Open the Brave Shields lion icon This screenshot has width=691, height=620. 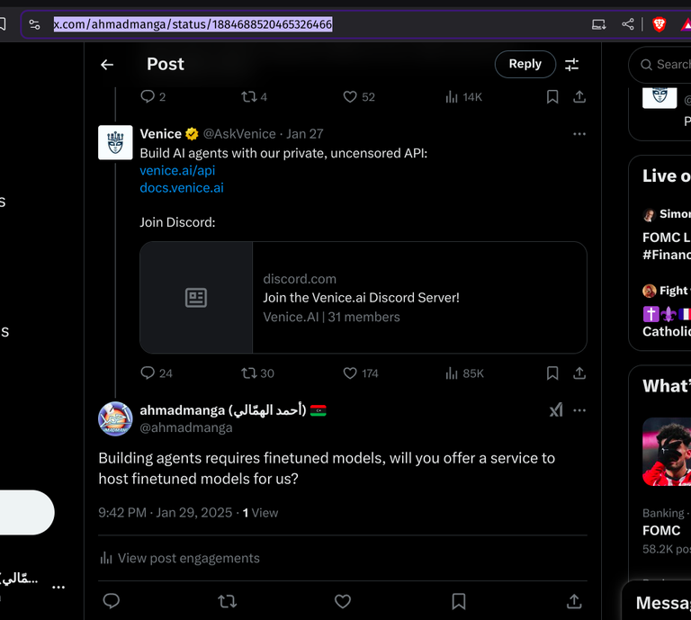(x=659, y=24)
